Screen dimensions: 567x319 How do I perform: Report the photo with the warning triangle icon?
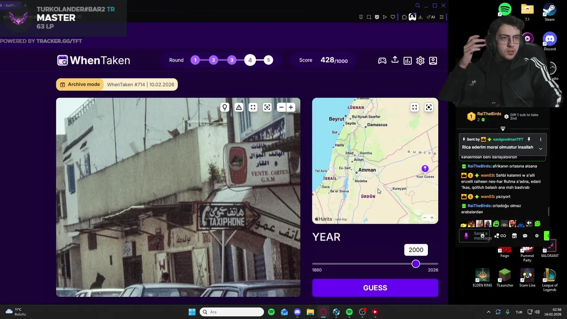point(239,107)
